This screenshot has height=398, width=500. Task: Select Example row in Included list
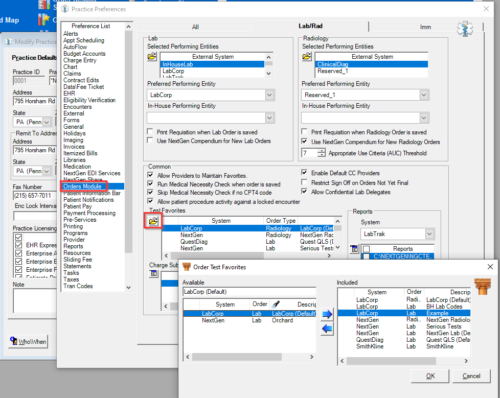coord(404,313)
